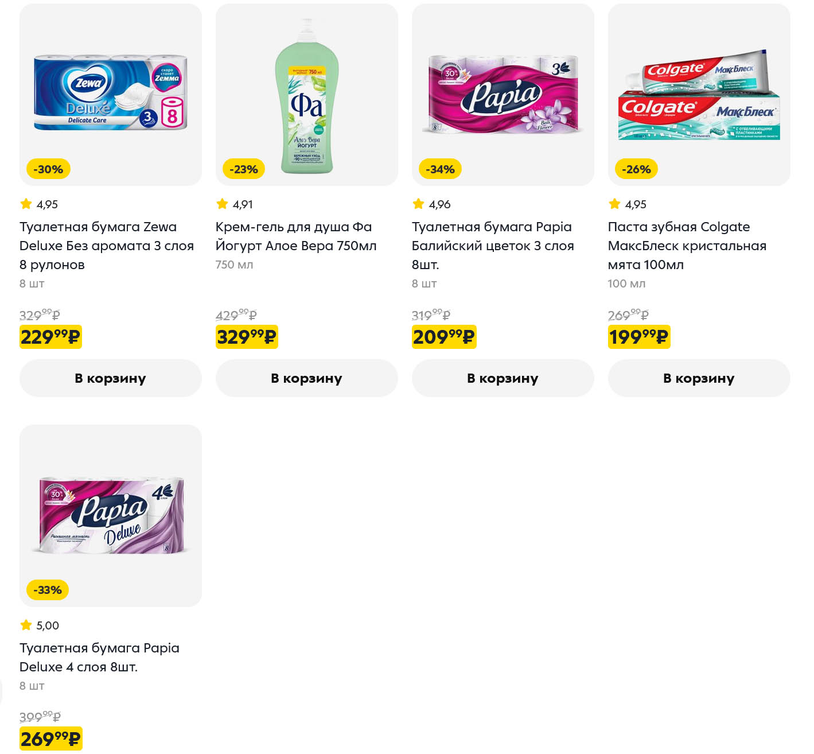Click the star rating 5,00 icon

point(26,625)
